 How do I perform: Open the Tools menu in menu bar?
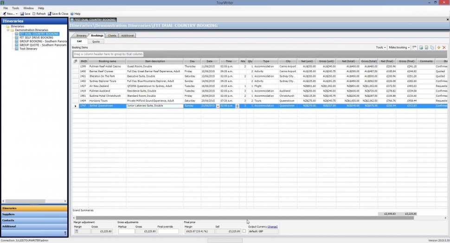coord(15,8)
